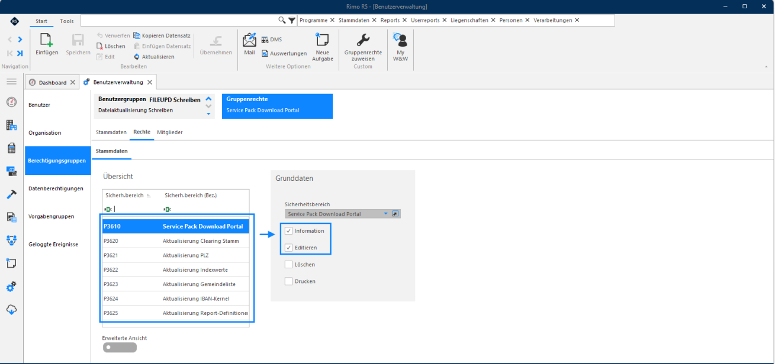The image size is (775, 364).
Task: Close the Dashboard tab
Action: [73, 82]
